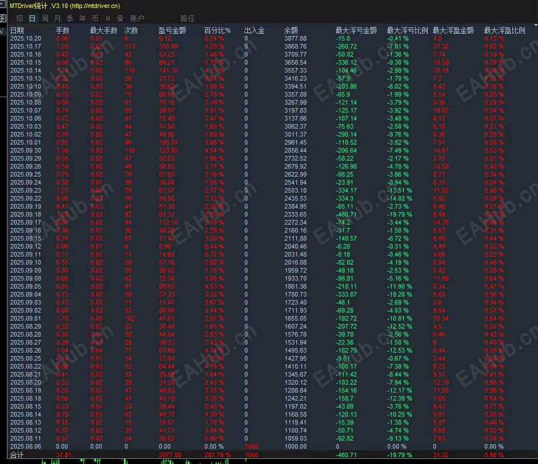The height and width of the screenshot is (464, 538).
Task: Switch to the 综 summary tab
Action: (x=19, y=18)
